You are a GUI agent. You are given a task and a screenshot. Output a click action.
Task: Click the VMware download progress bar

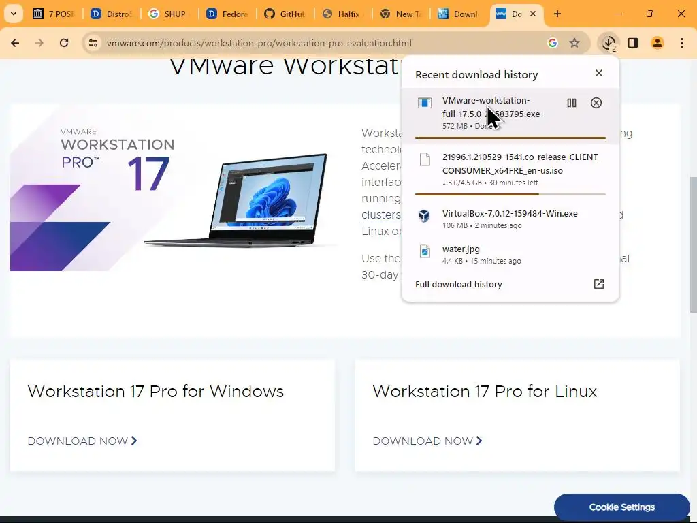510,138
